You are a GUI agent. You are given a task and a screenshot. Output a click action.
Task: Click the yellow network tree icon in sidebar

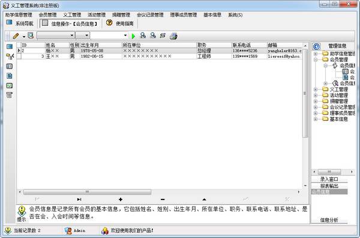point(10,56)
